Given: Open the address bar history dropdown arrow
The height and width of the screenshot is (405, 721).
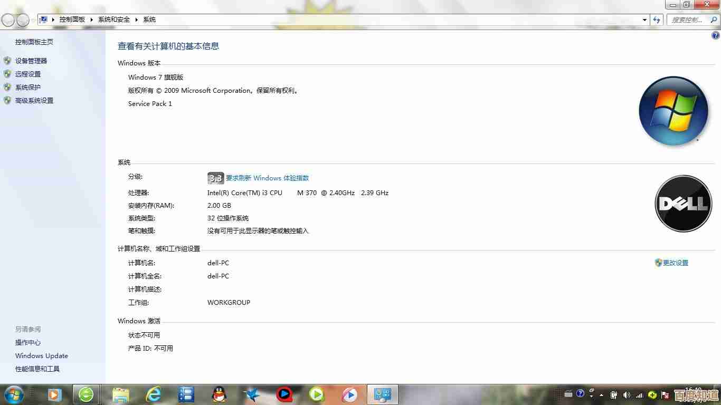Looking at the screenshot, I should 645,20.
